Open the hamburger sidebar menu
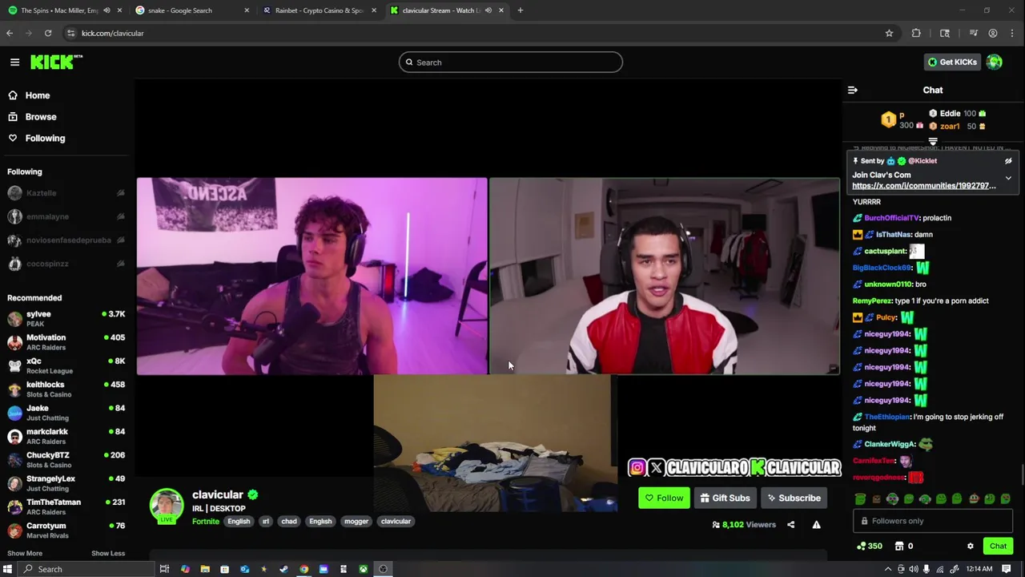Screen dimensions: 1025x577 (x=14, y=62)
